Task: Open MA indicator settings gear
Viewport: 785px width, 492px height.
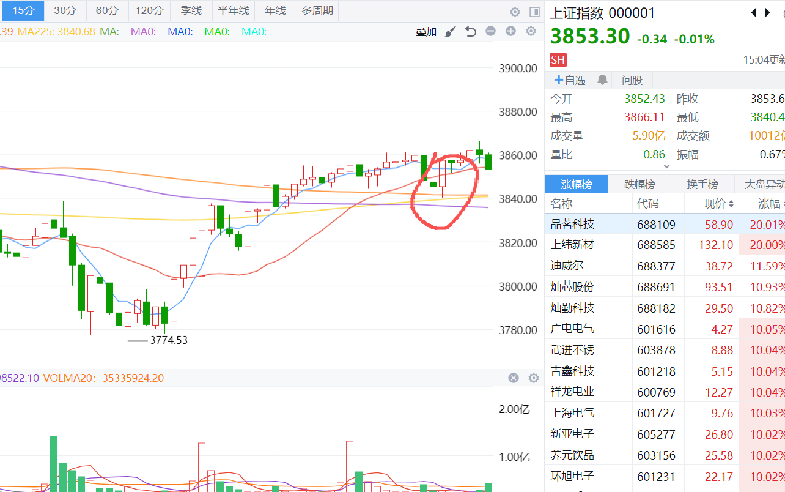Action: point(531,32)
